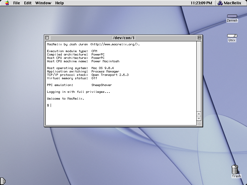Click the 'Host CPU architecture:' label

pyautogui.click(x=67, y=58)
